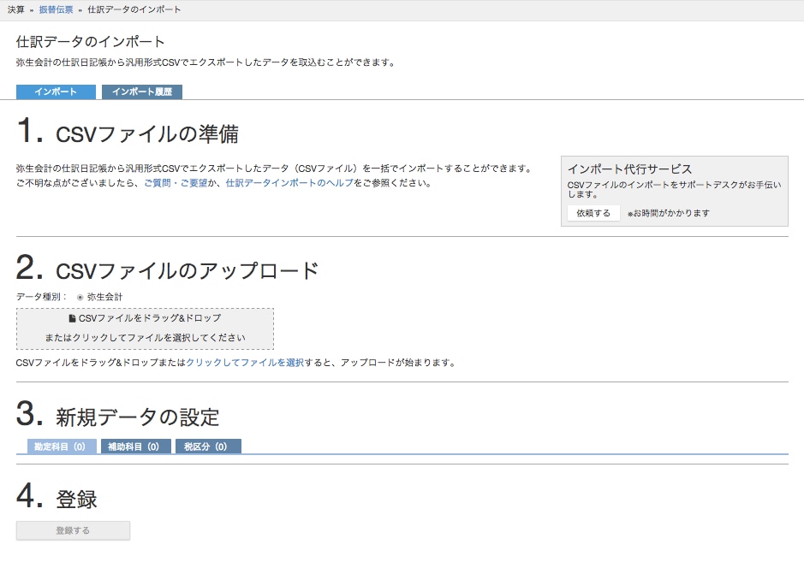Click the 登録する button
Screen dimensions: 804x562
point(73,530)
